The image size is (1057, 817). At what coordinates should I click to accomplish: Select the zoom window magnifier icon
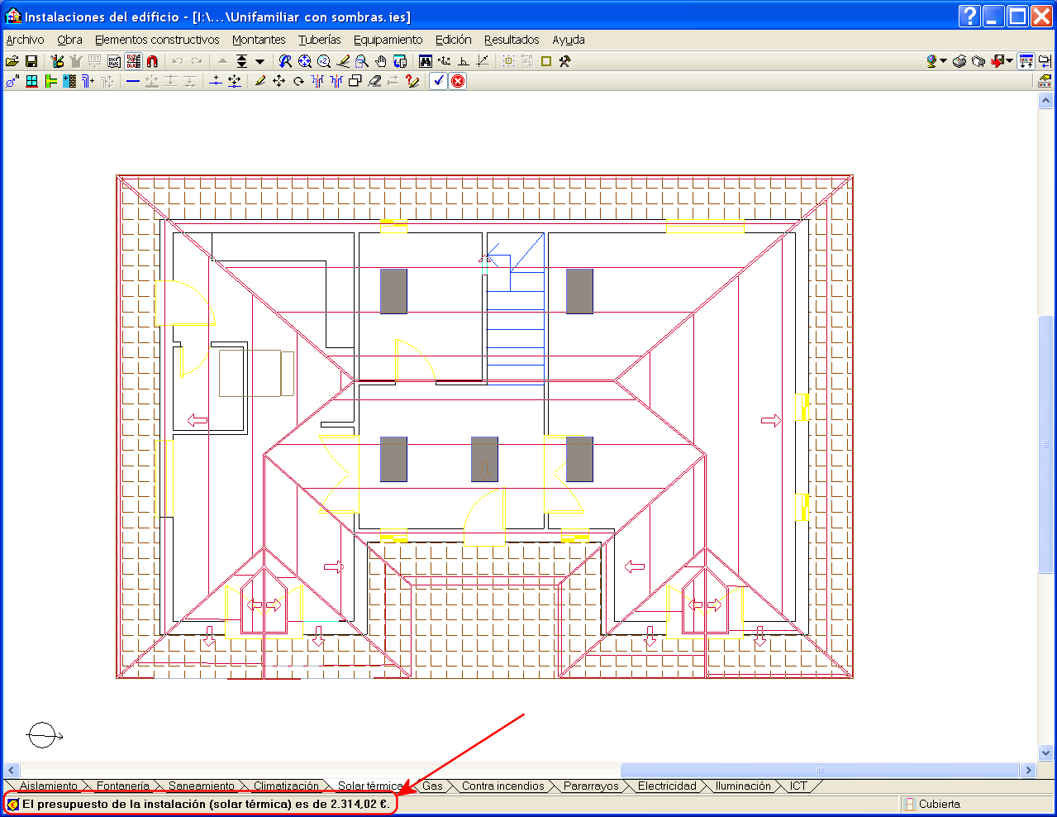[361, 61]
